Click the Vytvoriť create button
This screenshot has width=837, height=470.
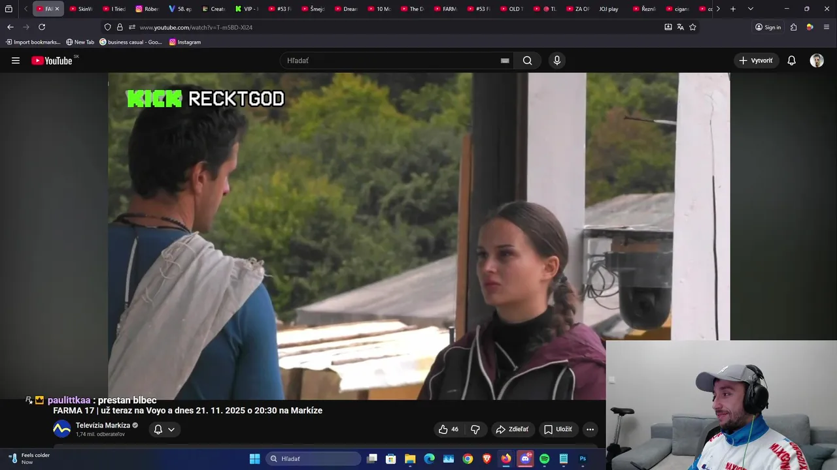756,61
